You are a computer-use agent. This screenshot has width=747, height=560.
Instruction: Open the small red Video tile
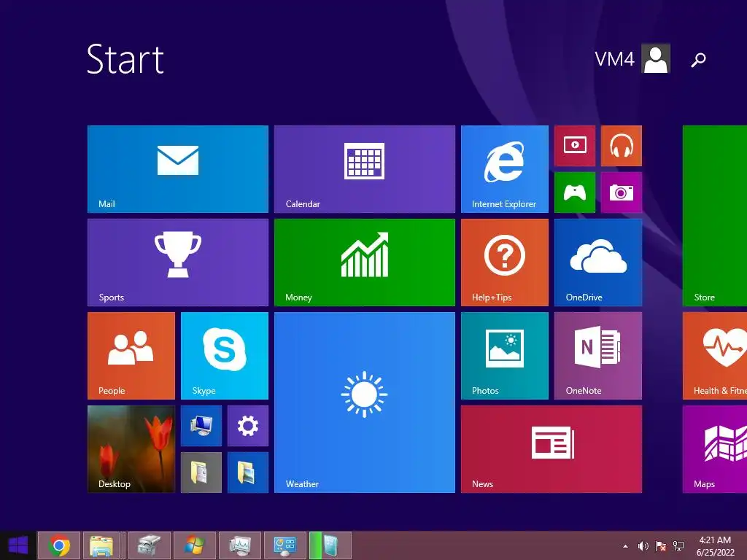pos(575,146)
